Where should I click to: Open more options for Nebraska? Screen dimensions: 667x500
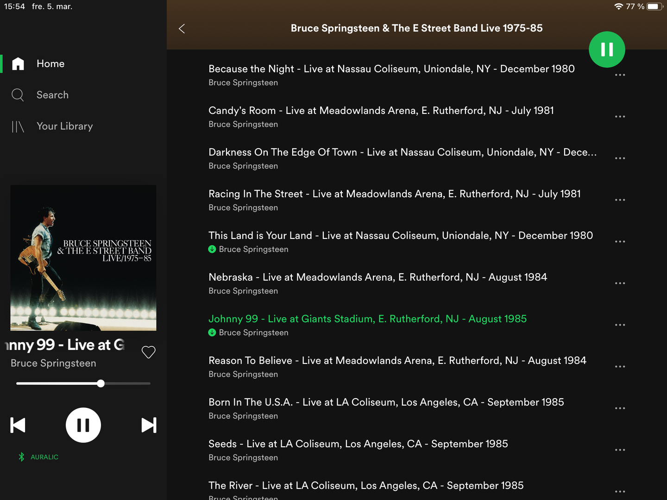tap(620, 283)
